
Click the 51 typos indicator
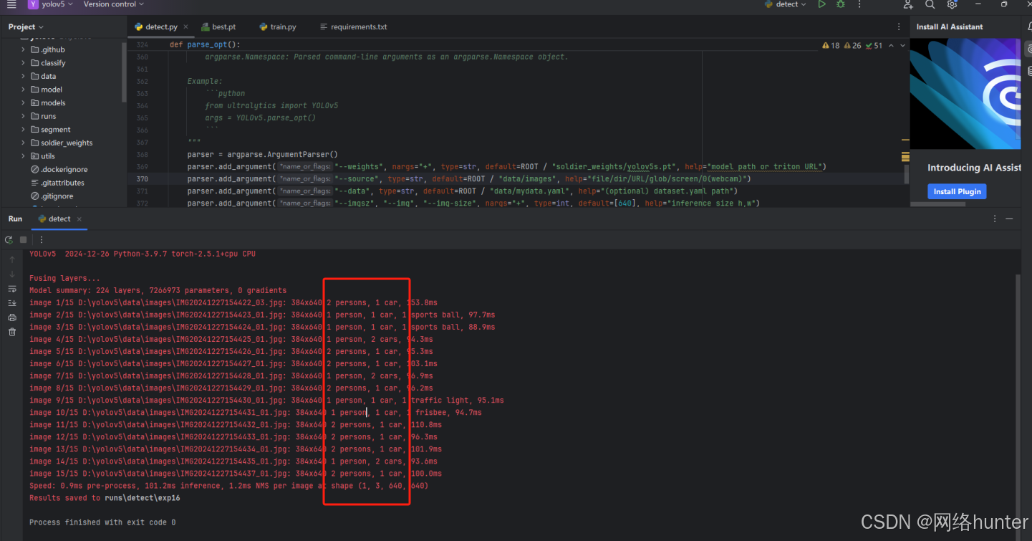(874, 45)
